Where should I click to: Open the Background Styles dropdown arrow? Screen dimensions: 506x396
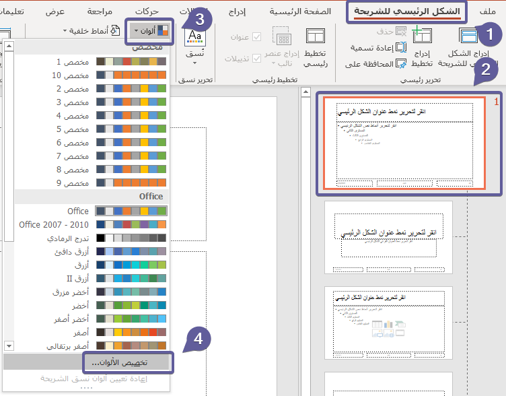[65, 31]
